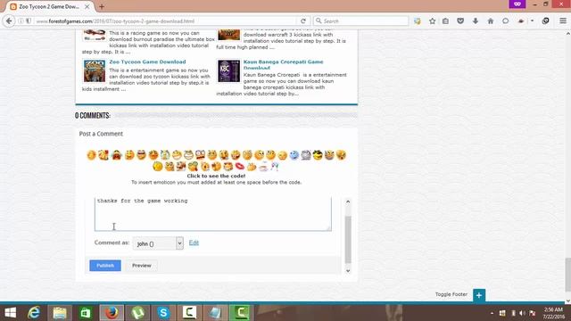Close the Zoo Tycoon 2 tab
The height and width of the screenshot is (321, 571).
tap(87, 6)
